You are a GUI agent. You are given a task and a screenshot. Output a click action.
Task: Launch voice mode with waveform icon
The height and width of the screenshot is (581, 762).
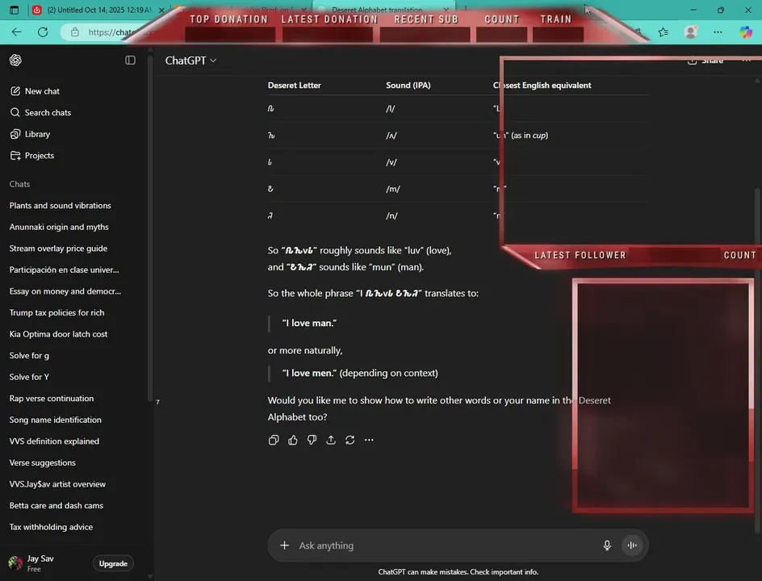[632, 545]
